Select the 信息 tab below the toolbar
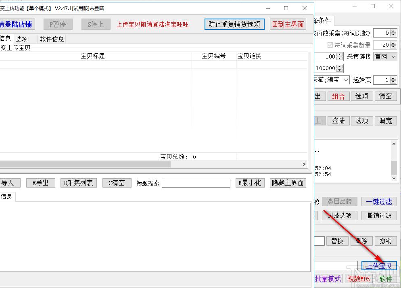The height and width of the screenshot is (288, 401). tap(6, 39)
